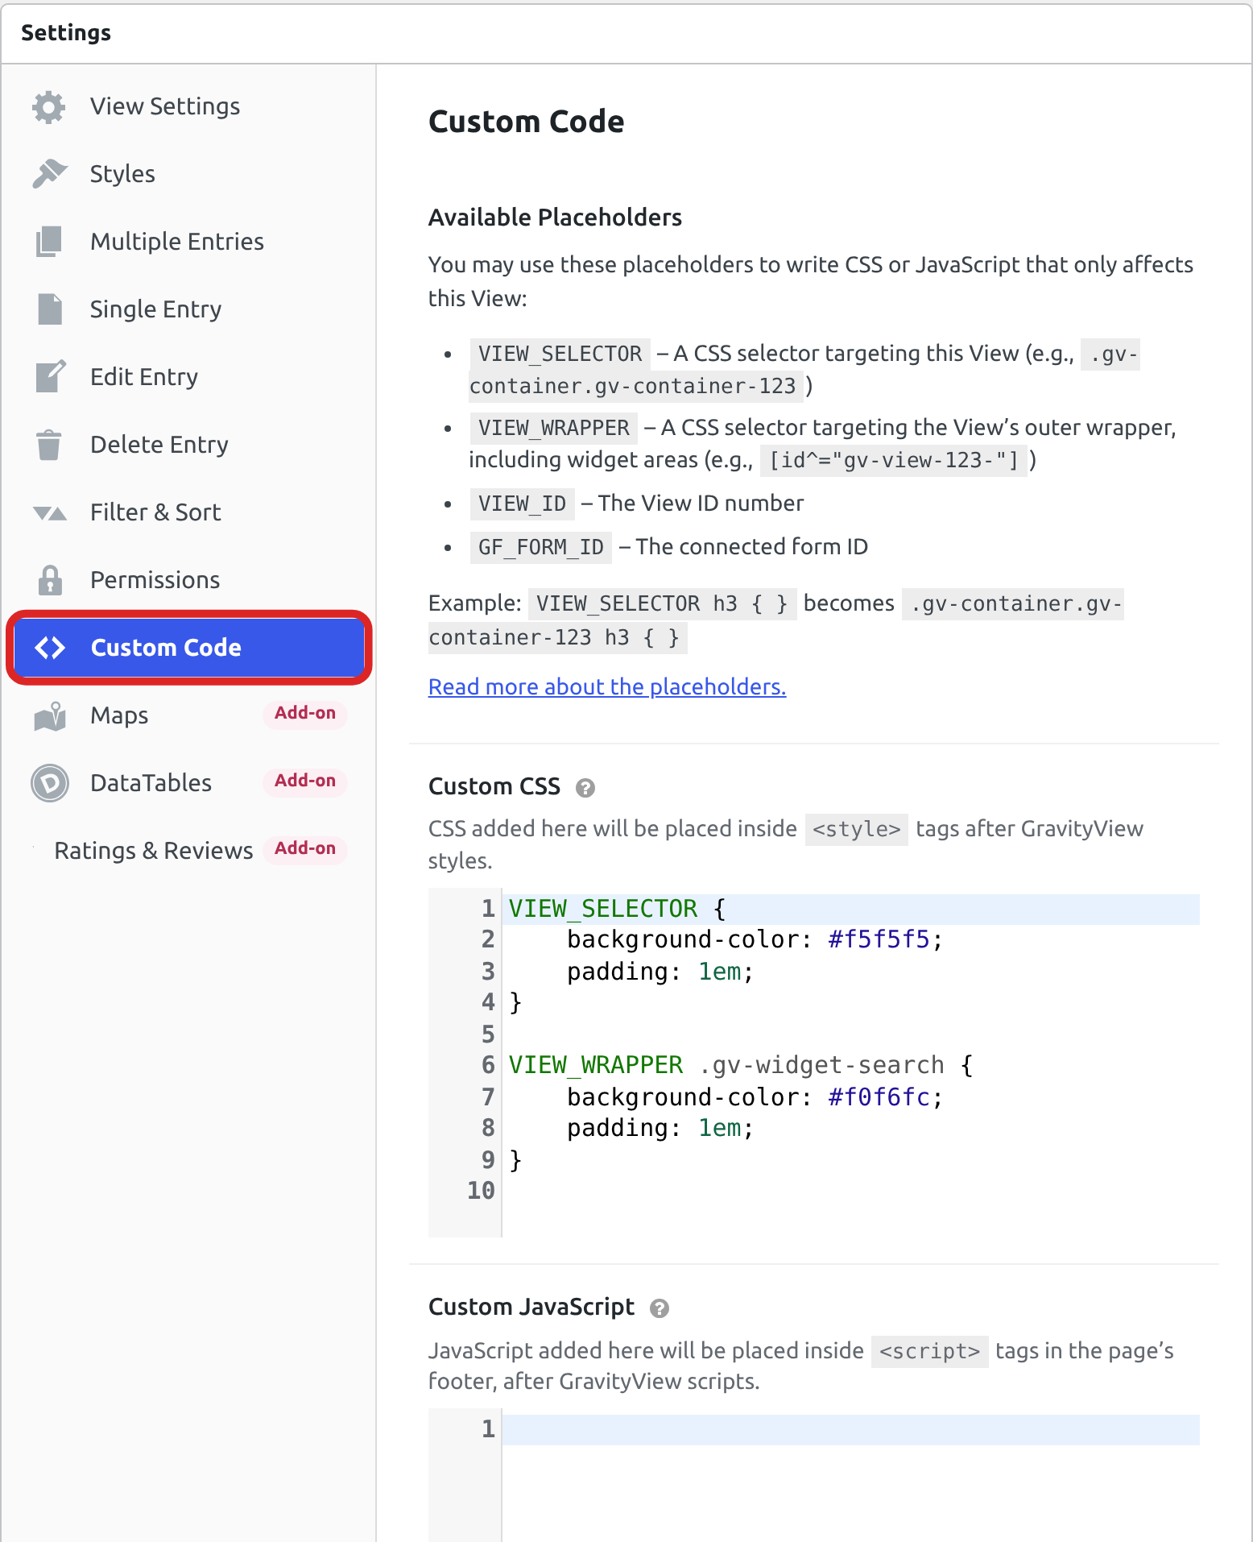Click the .gv-widget-search selector in CSS line 6
Screen dimensions: 1253x1542
tap(821, 1066)
